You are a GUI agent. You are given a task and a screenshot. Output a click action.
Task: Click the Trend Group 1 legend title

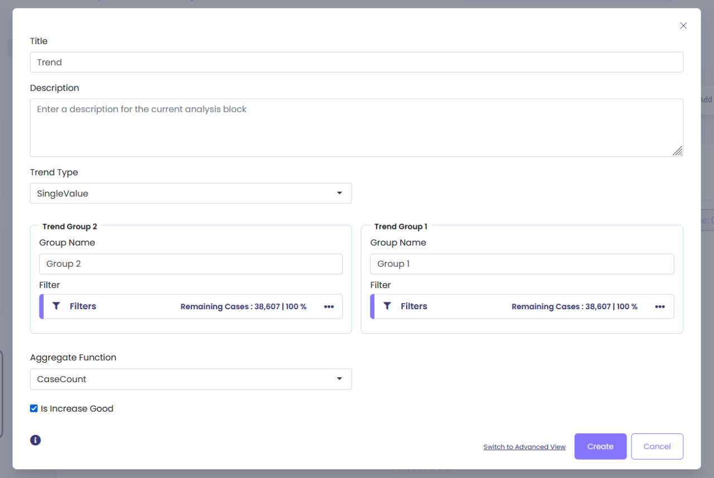point(401,226)
